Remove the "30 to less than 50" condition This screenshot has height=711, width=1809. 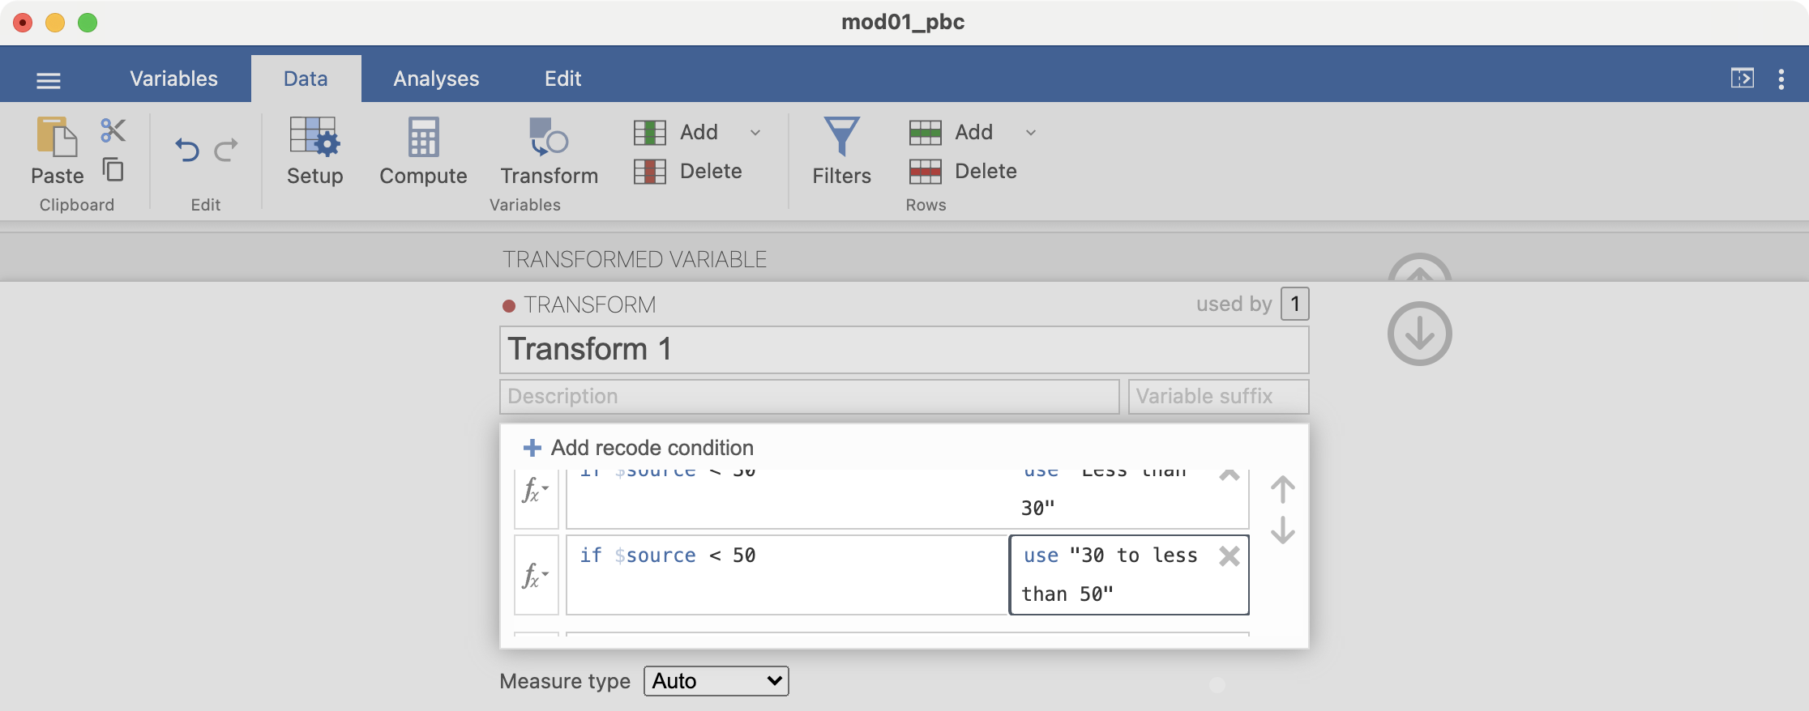1229,556
